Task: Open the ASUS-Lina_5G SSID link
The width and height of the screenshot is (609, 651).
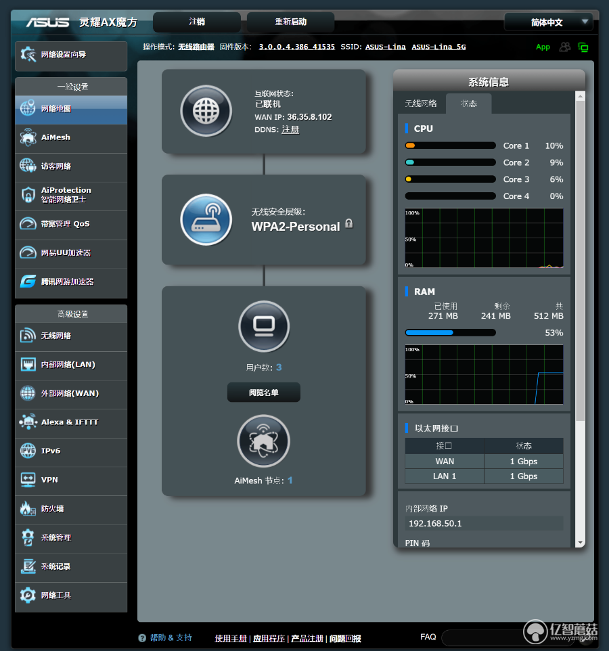Action: 438,47
